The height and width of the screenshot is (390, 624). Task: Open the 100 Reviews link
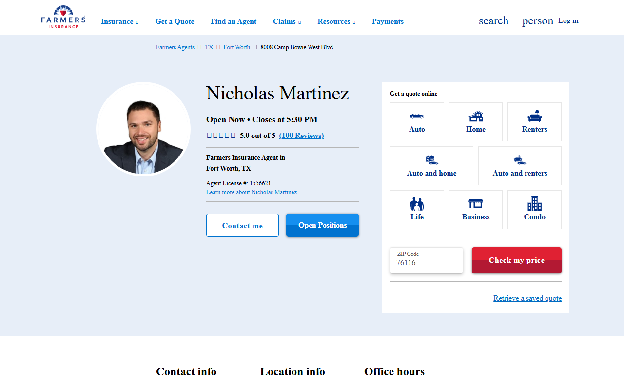pyautogui.click(x=301, y=136)
